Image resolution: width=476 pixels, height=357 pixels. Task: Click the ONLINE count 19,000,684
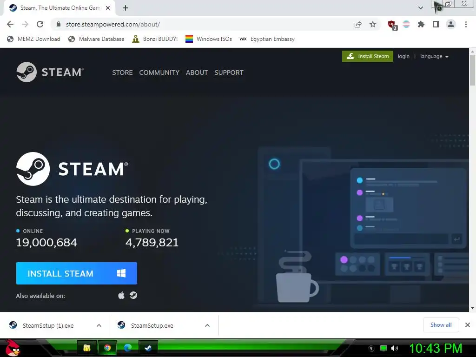46,242
